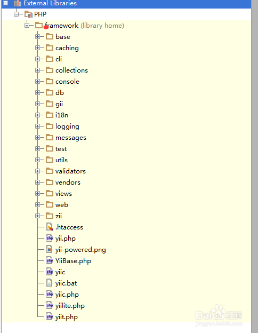Click the messages folder icon

click(x=50, y=137)
